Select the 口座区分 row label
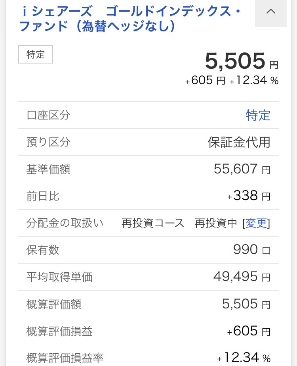 [x=48, y=116]
